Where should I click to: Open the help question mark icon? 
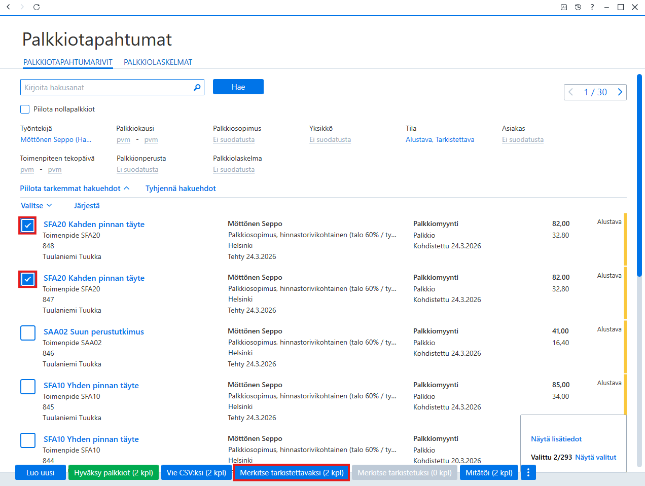point(592,7)
